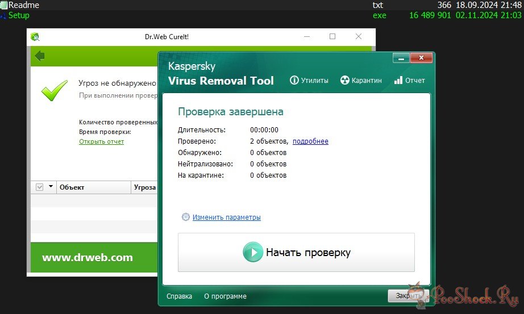
Task: Click the Угроз не обнаружено text
Action: (117, 83)
